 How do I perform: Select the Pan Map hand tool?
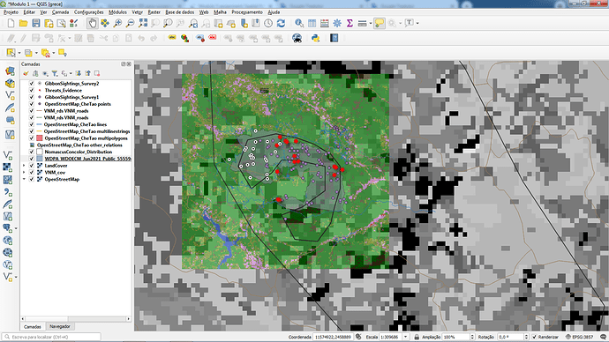(92, 23)
